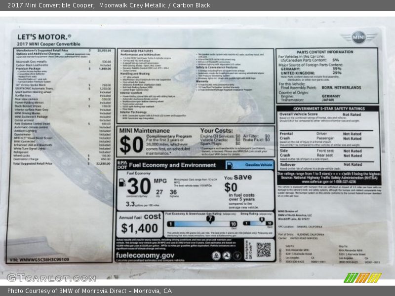Screen dimensions: 395x296
Task: Click the transmission origin "JAPAN"
Action: click(328, 100)
